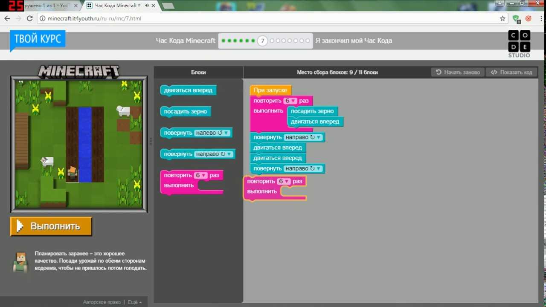Run the program with Выполнить button

[51, 226]
